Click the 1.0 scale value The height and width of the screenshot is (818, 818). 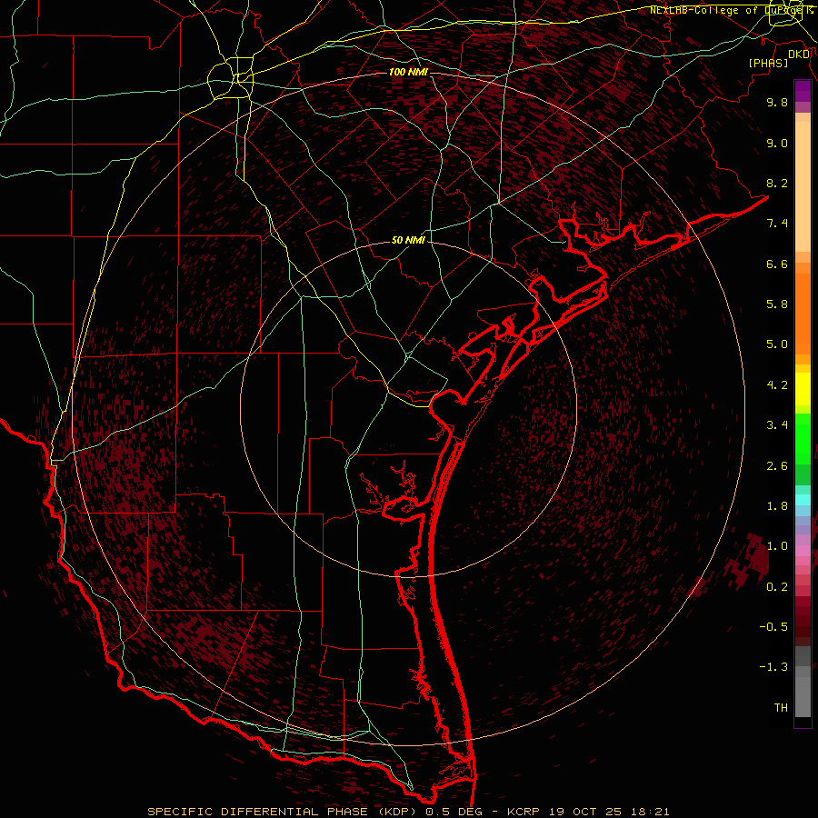(777, 546)
